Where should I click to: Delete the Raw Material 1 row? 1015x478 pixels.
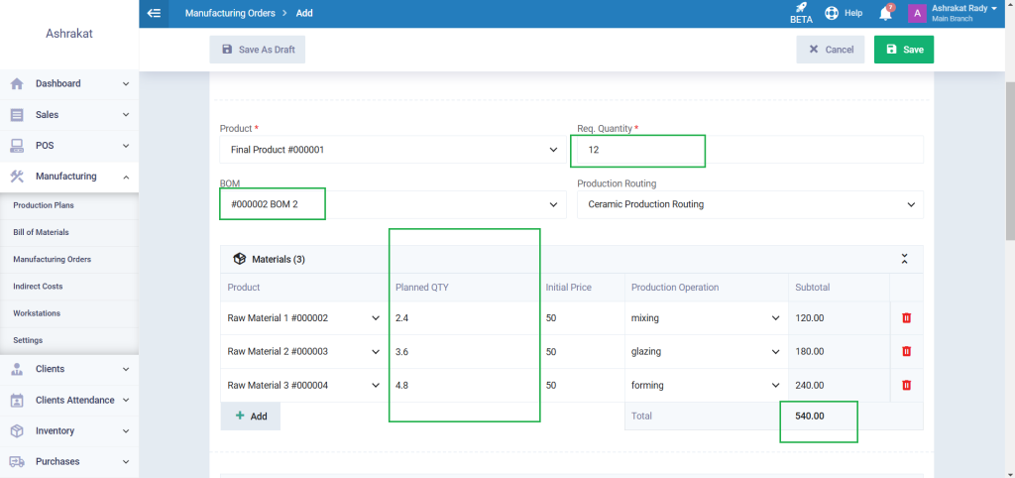[x=906, y=318]
